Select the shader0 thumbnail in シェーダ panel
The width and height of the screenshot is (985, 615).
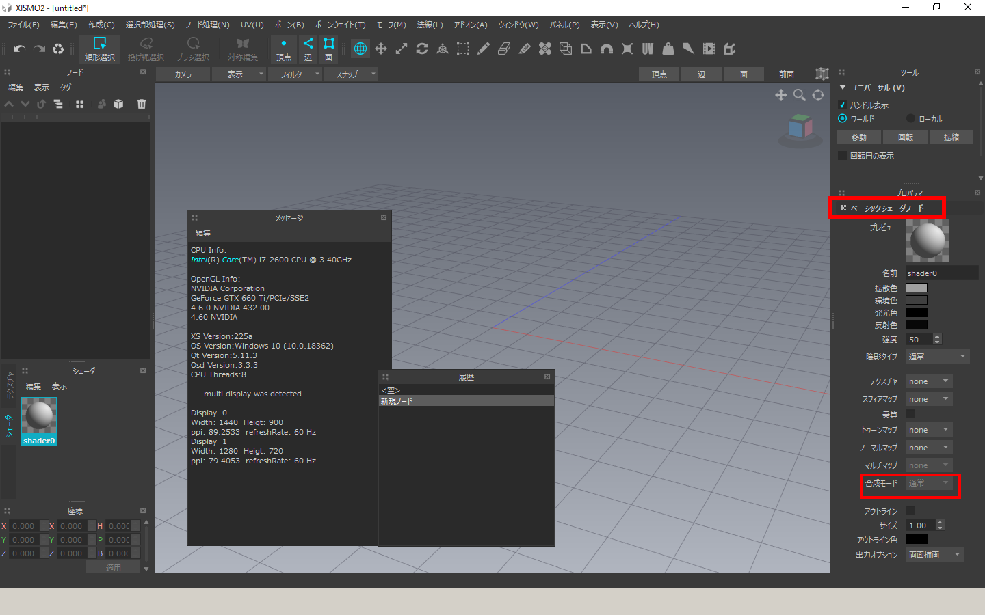pos(39,422)
